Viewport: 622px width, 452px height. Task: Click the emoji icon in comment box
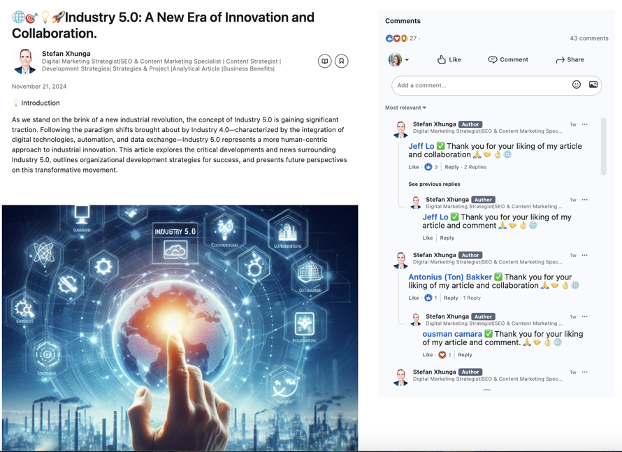pyautogui.click(x=577, y=85)
